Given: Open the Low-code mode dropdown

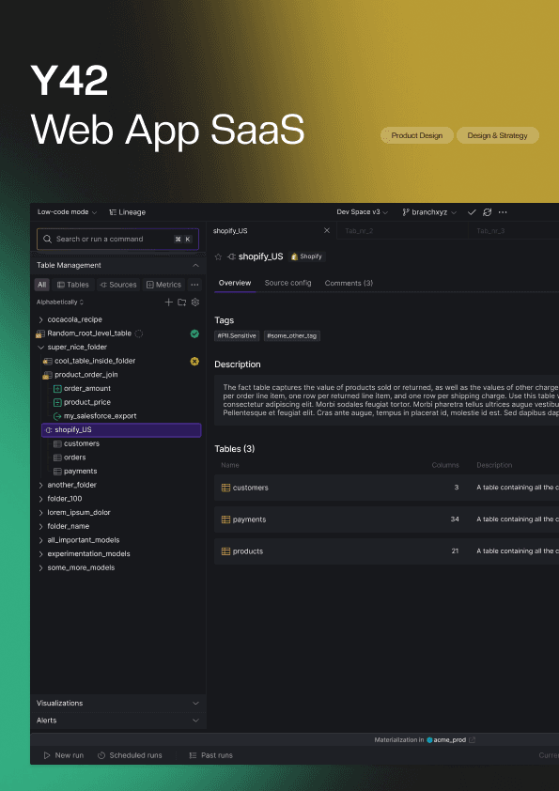Looking at the screenshot, I should pos(67,212).
